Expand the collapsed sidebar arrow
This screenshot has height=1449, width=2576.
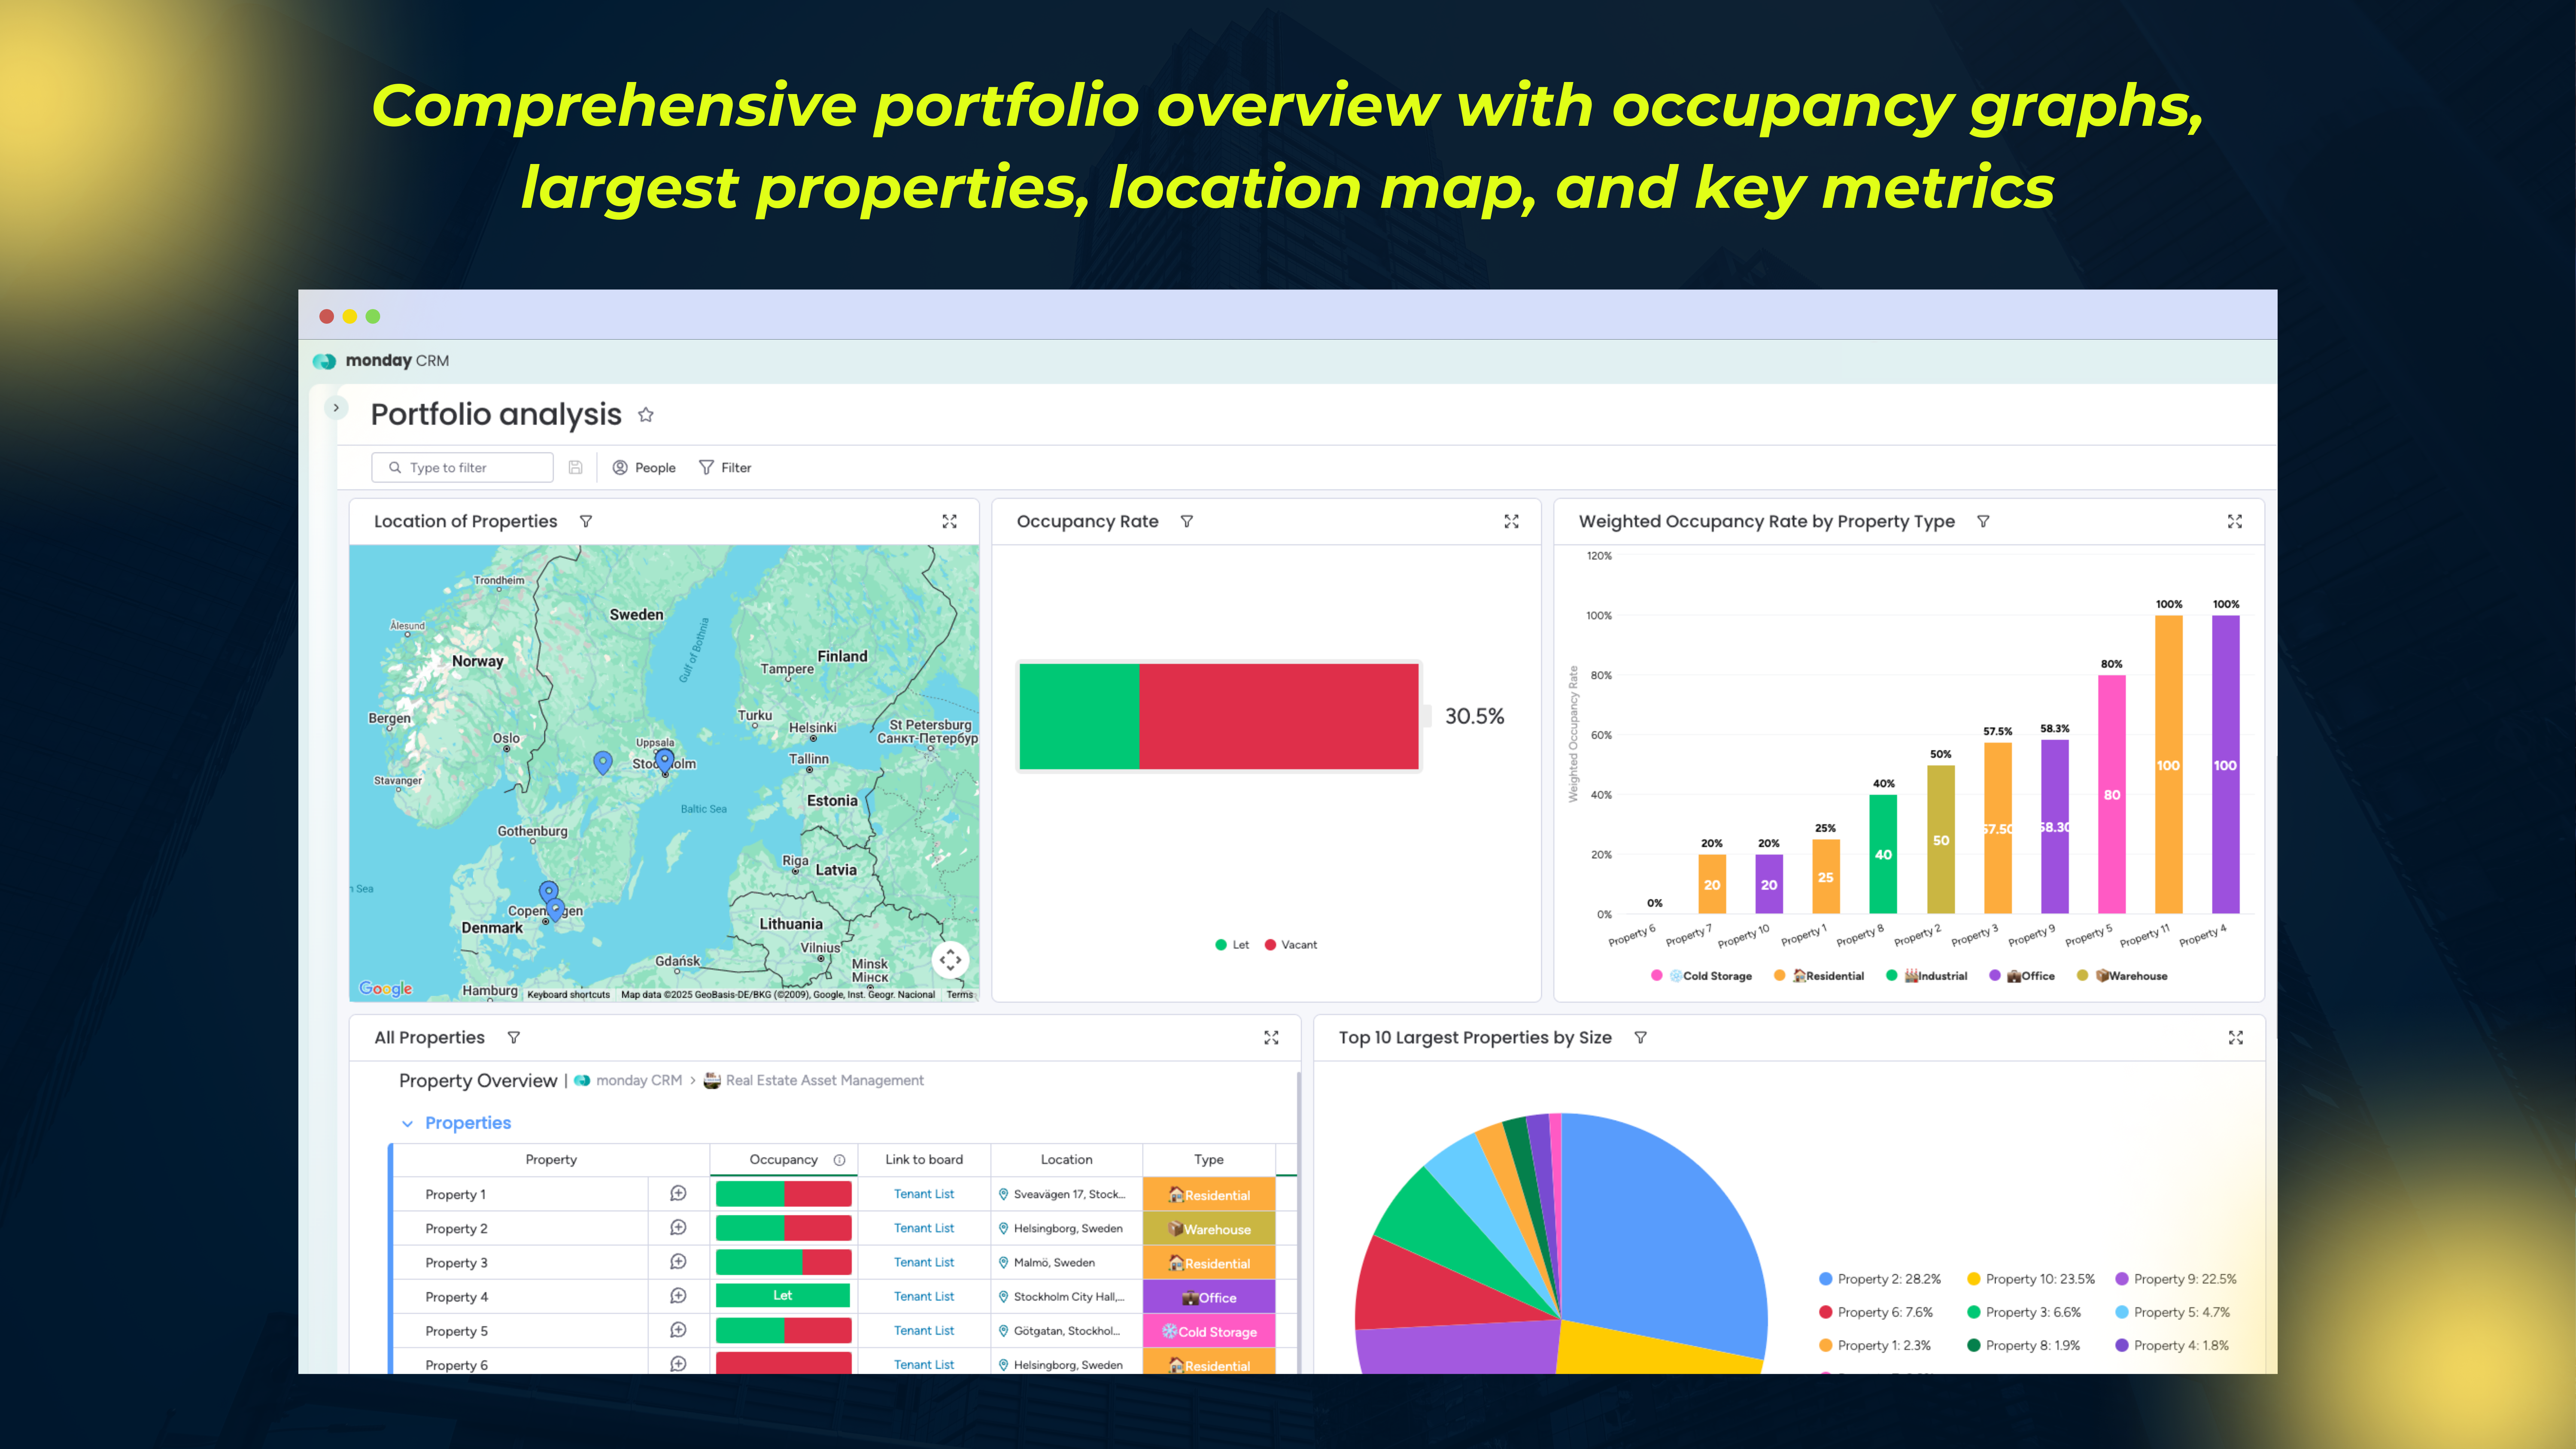(x=336, y=408)
